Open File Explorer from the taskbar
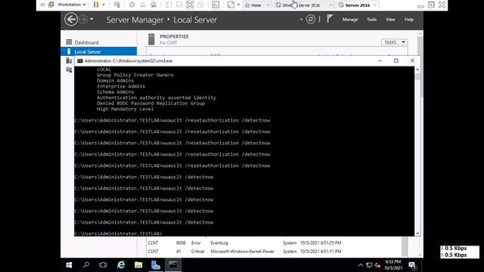Screen dimensions: 484x272 (x=138, y=265)
